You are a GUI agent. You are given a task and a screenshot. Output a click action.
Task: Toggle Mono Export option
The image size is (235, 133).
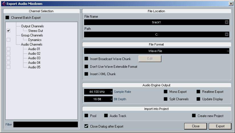(x=165, y=91)
